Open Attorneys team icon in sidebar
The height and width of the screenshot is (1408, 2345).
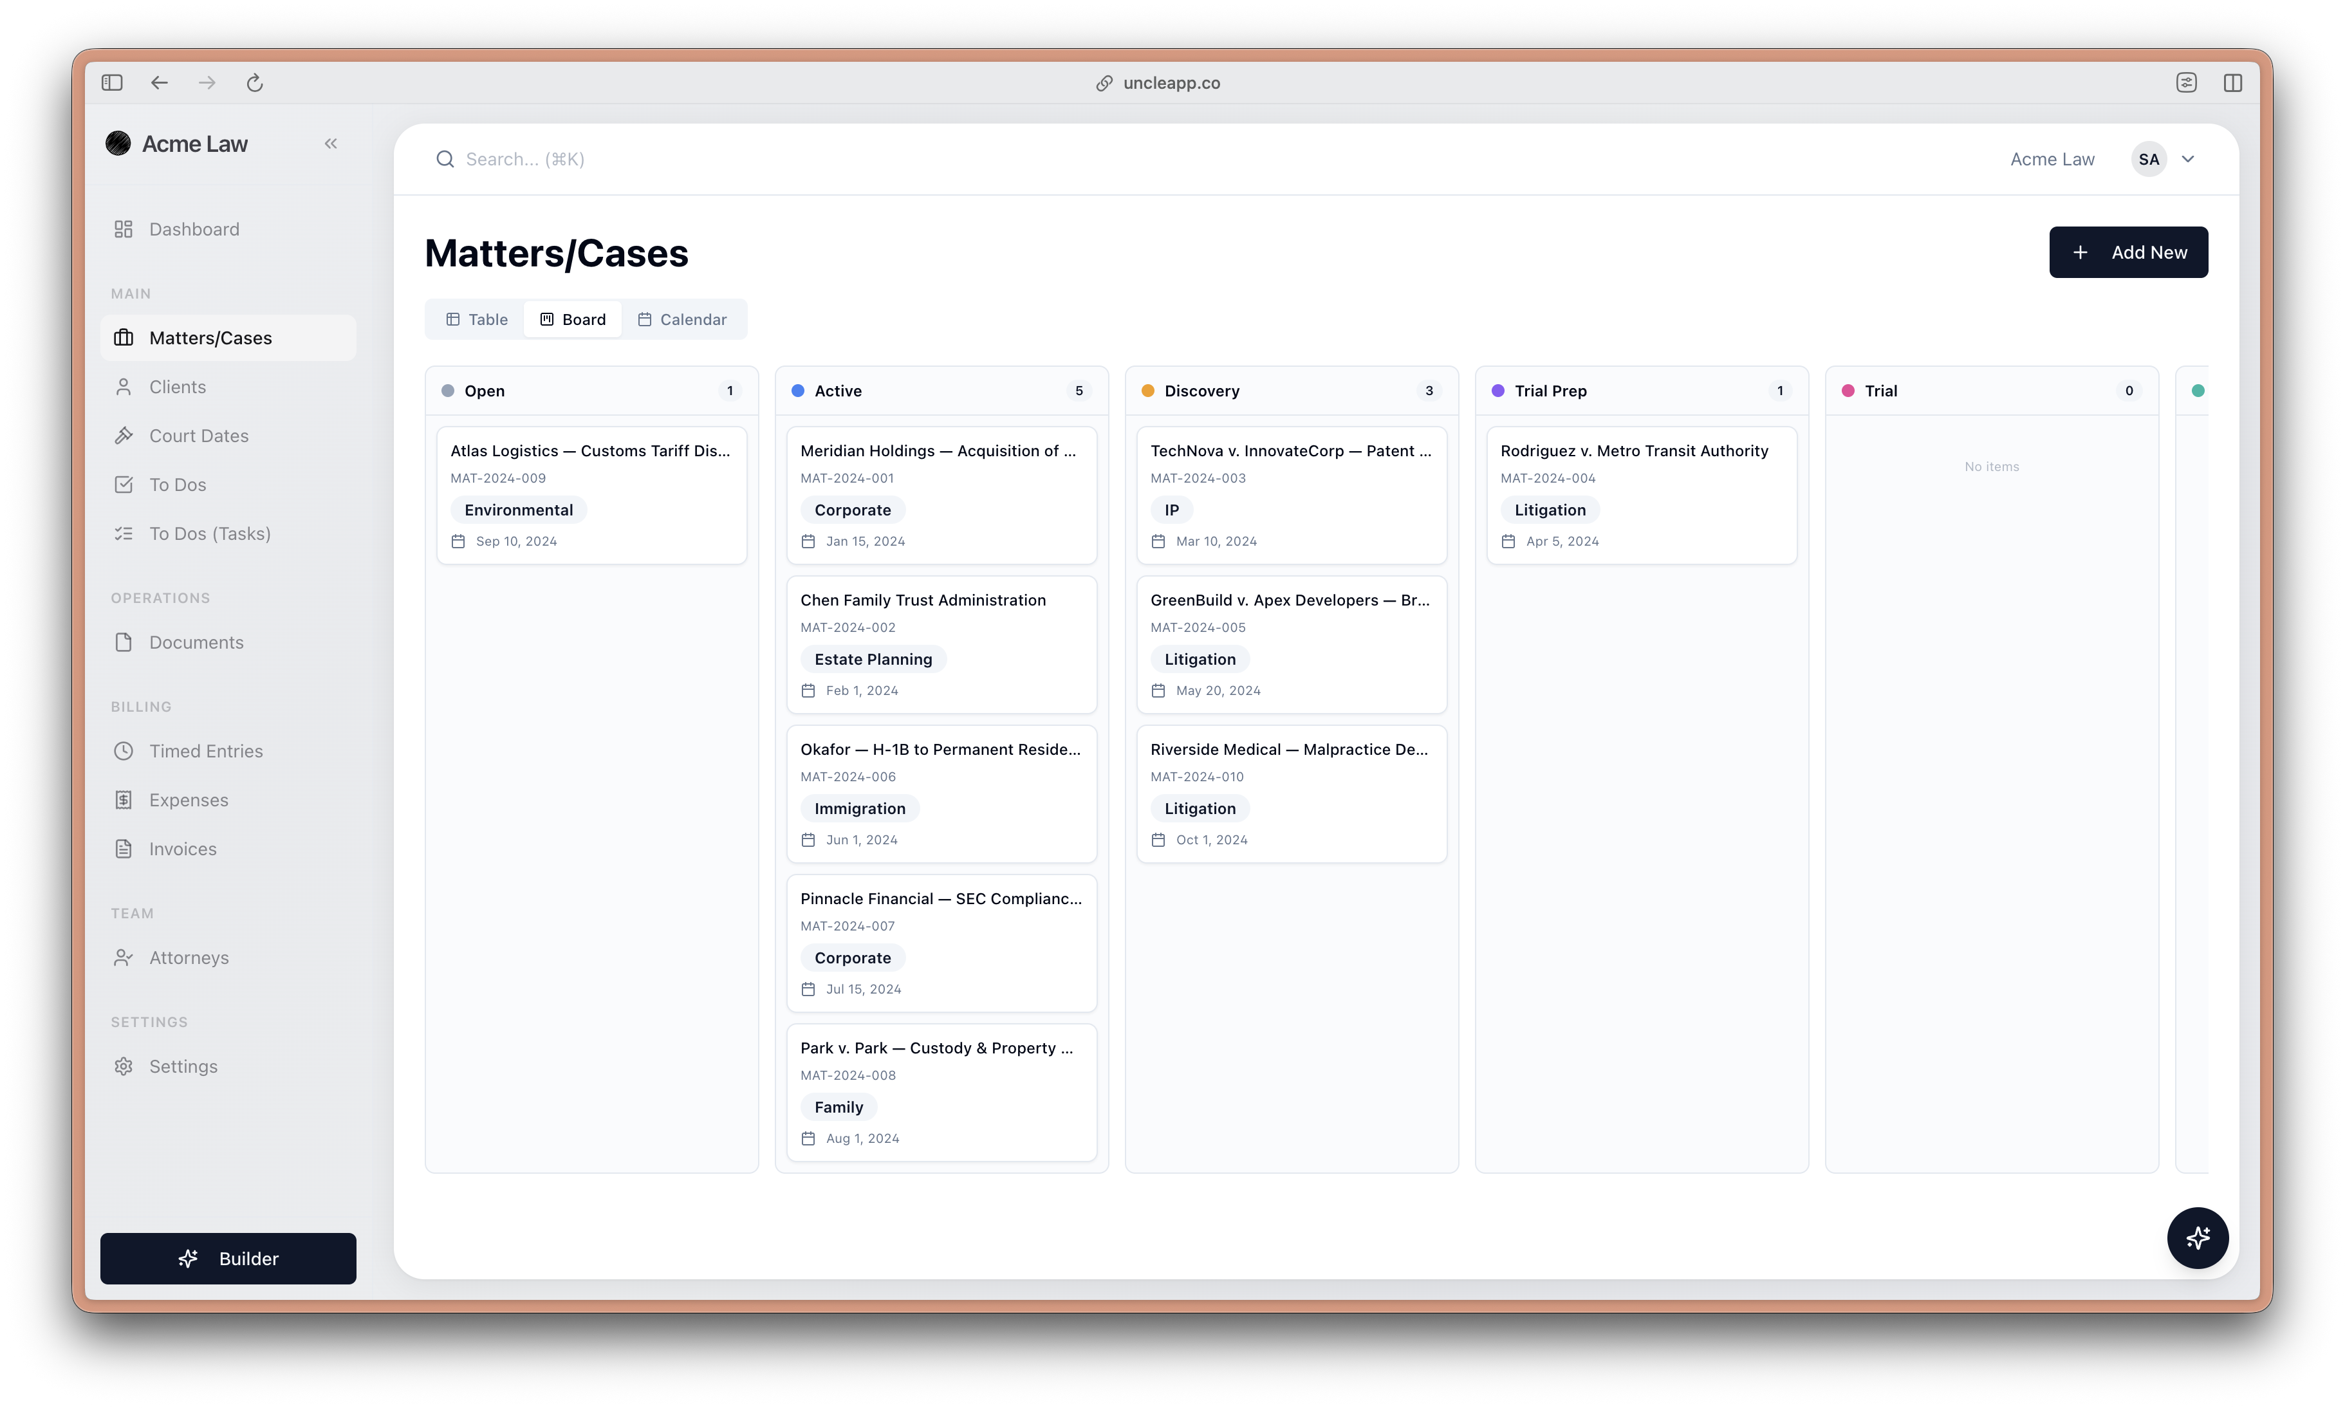pyautogui.click(x=124, y=958)
